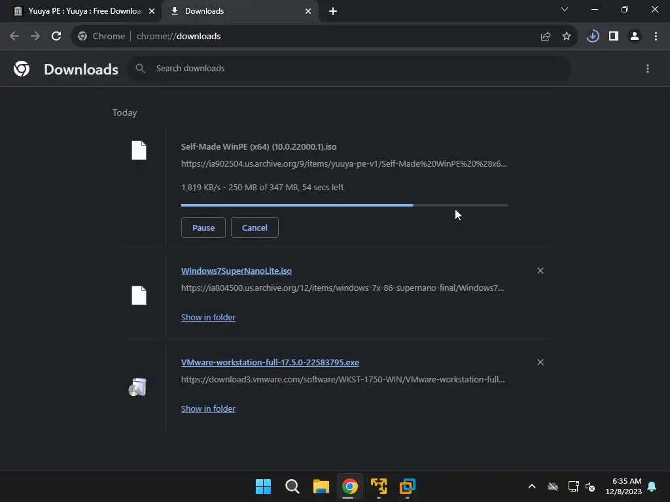
Task: Focus the Search downloads field
Action: [349, 68]
